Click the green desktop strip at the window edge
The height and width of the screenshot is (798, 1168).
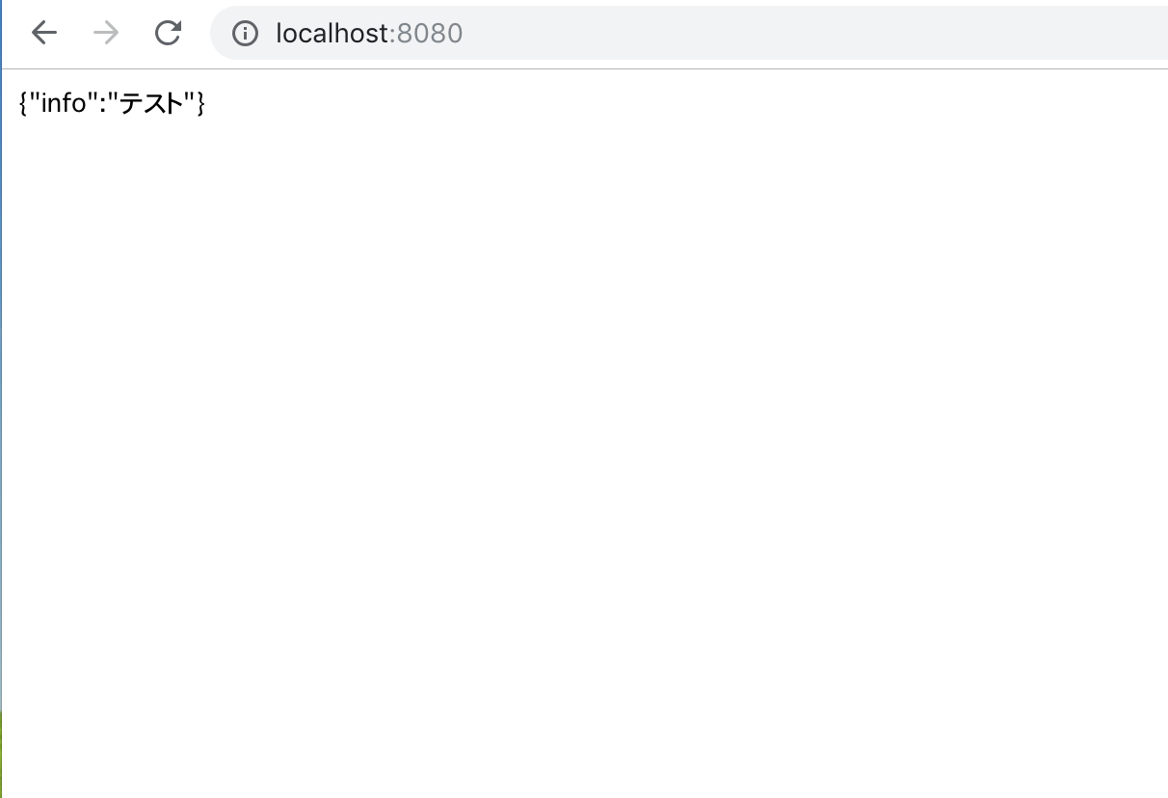[1, 754]
